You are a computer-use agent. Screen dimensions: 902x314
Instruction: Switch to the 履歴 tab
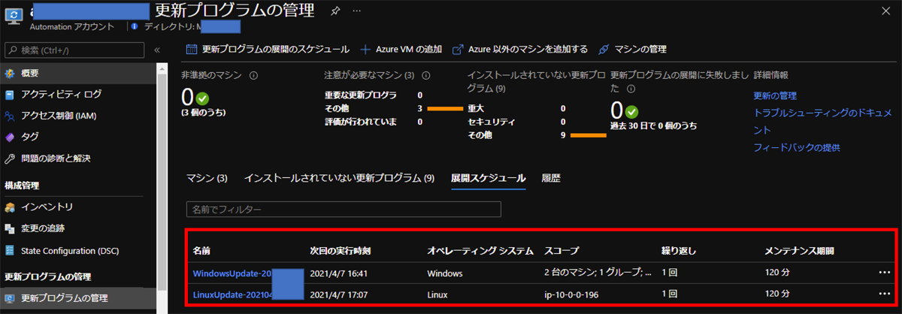(x=551, y=179)
